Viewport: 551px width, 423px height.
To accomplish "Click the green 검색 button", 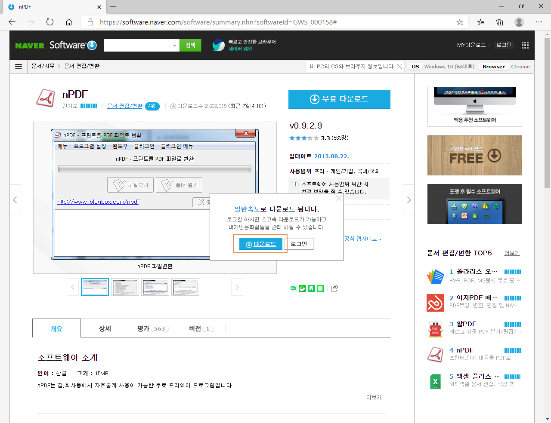I will point(190,45).
